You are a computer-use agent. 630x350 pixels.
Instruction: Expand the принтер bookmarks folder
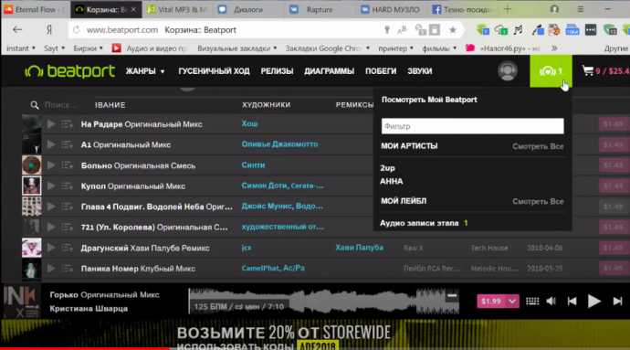pyautogui.click(x=395, y=48)
